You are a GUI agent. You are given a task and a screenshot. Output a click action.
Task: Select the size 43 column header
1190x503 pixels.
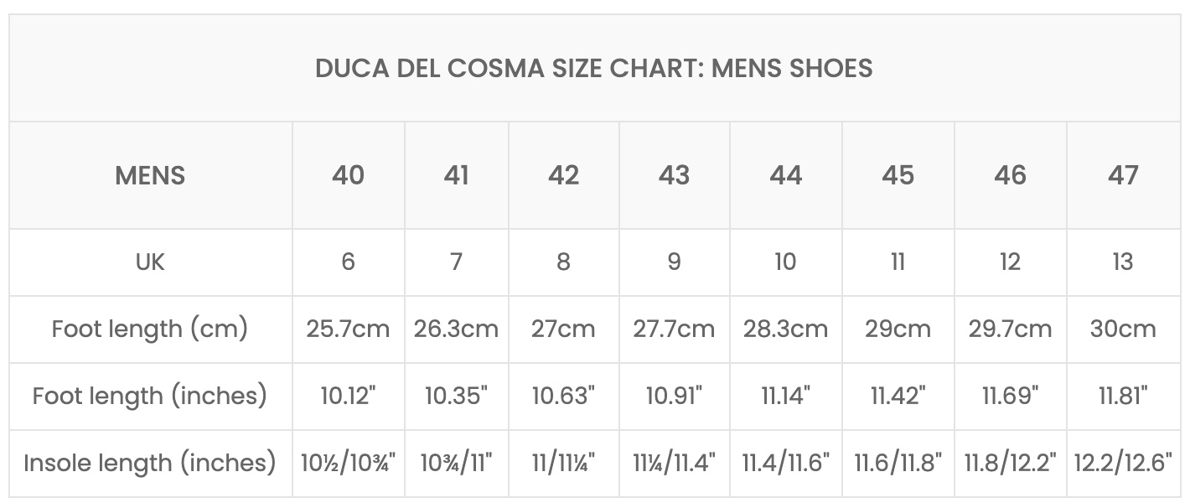point(675,175)
